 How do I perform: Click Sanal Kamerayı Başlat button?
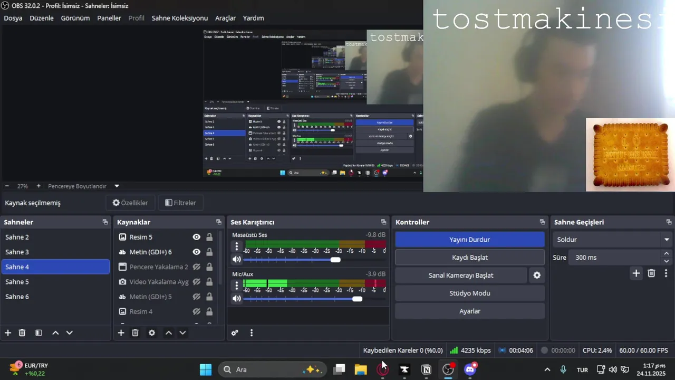coord(461,275)
